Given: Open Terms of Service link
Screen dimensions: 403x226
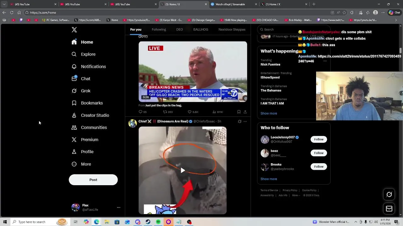Looking at the screenshot, I should 269,190.
